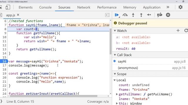Maximize the DevTools window
The width and height of the screenshot is (188, 105).
183,1
